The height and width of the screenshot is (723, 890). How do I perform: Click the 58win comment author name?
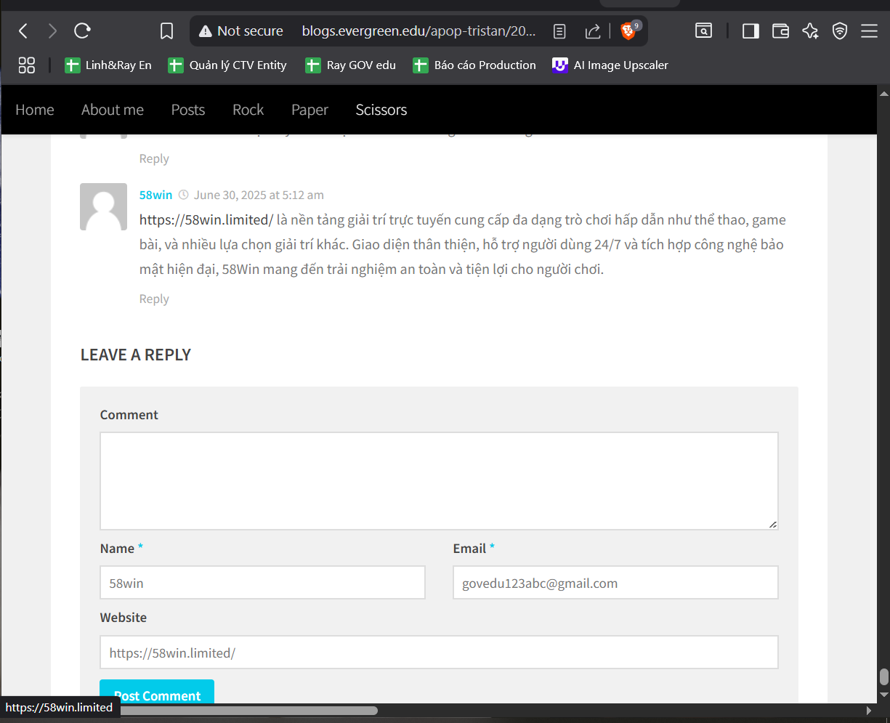click(x=155, y=195)
